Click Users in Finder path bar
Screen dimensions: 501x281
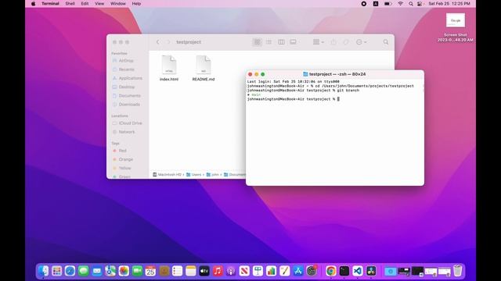click(x=194, y=175)
